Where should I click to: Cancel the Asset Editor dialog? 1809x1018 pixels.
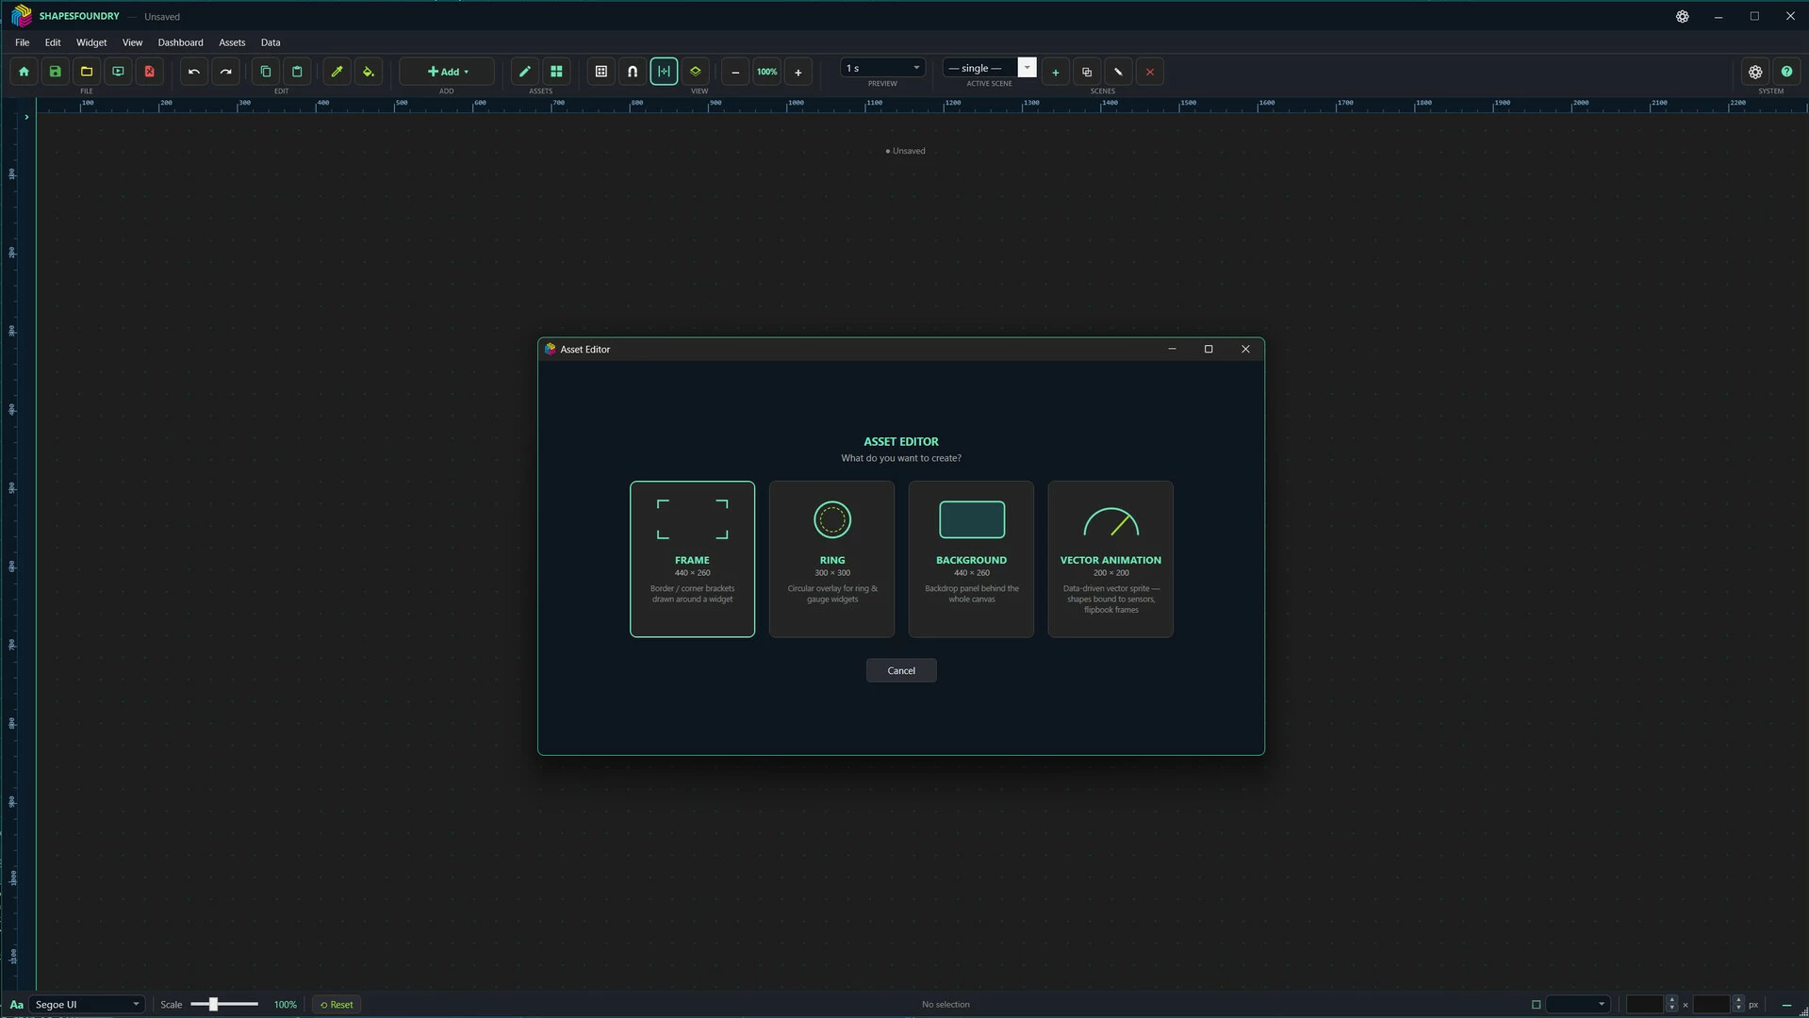tap(901, 670)
